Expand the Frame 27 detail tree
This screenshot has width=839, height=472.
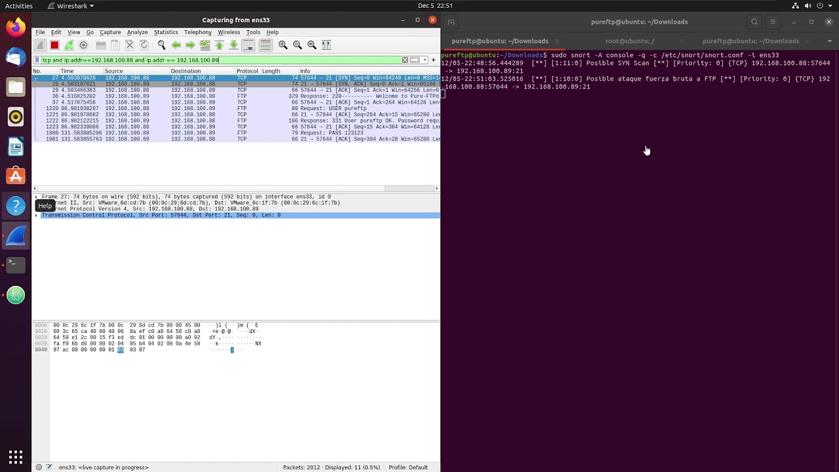36,197
